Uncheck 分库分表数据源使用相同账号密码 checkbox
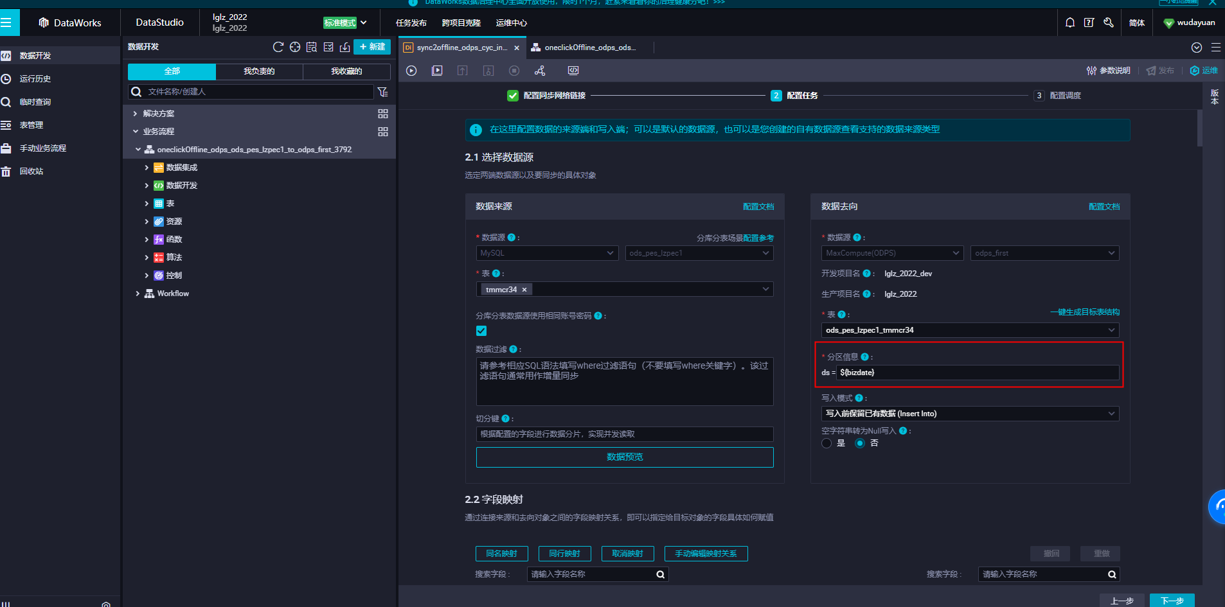 point(481,331)
